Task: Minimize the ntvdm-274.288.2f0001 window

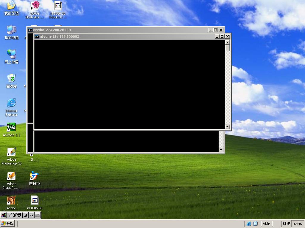Action: point(211,30)
